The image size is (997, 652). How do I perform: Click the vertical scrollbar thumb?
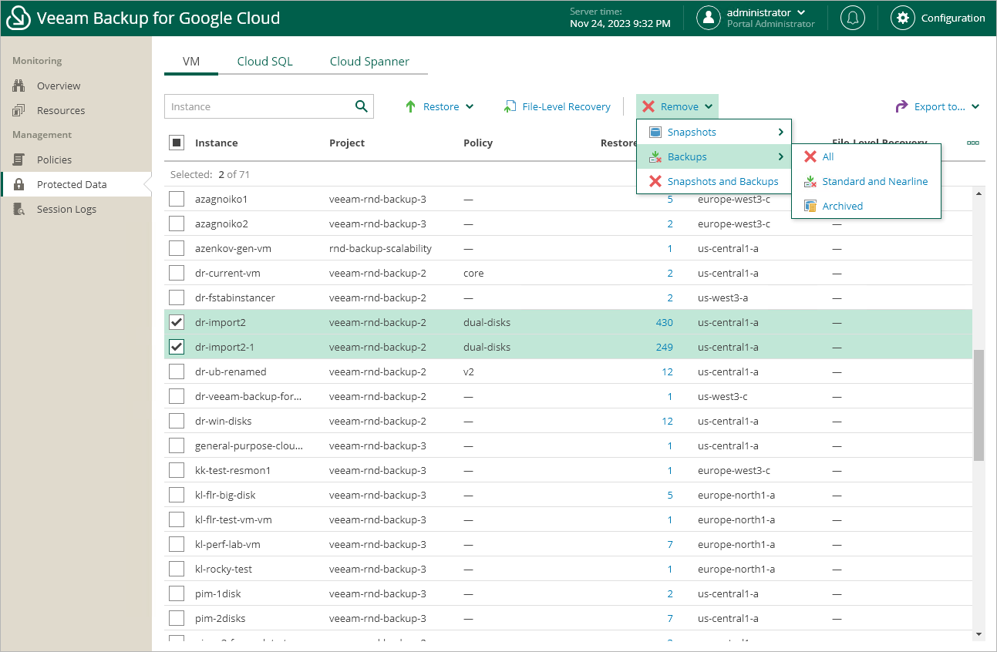[x=978, y=405]
